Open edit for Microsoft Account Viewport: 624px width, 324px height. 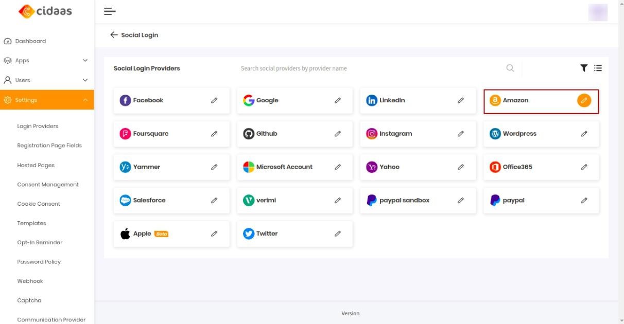click(338, 167)
